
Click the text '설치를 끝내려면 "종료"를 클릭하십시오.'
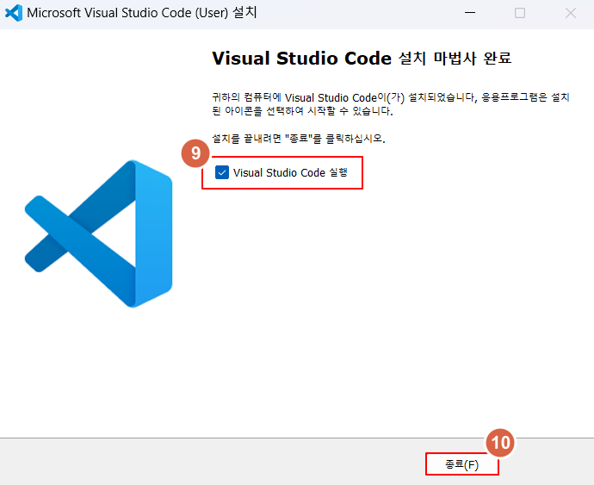tap(299, 139)
